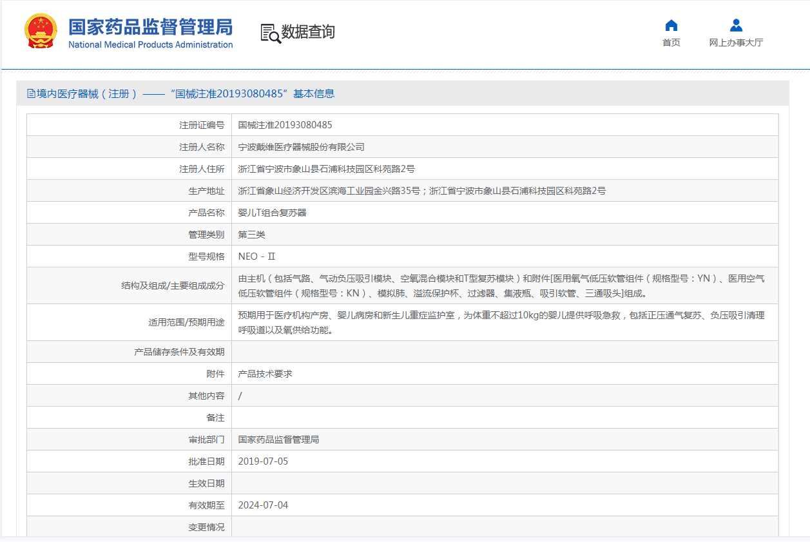Select the 备注 label

[215, 418]
